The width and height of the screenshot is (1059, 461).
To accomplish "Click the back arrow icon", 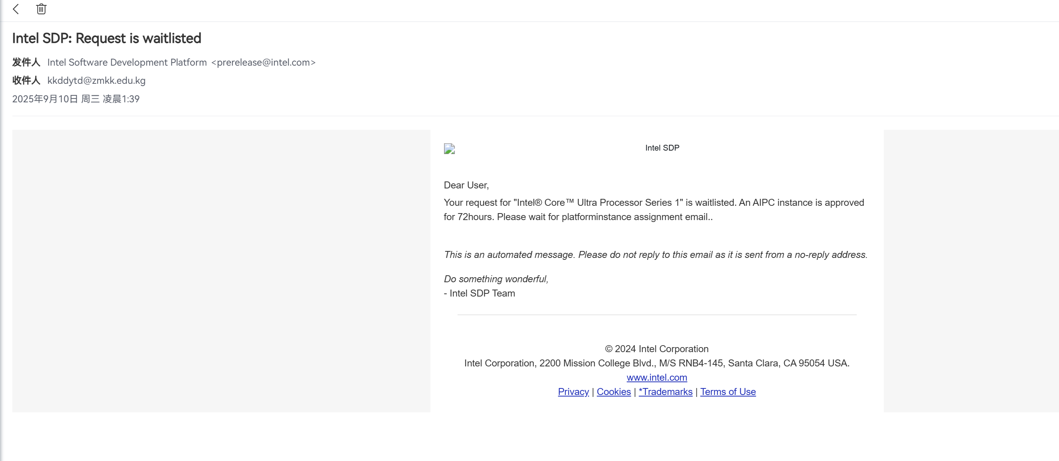I will [x=16, y=9].
